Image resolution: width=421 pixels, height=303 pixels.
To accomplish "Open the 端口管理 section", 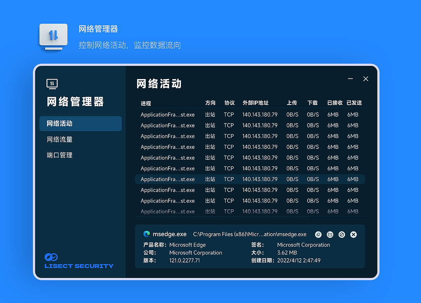I will pyautogui.click(x=59, y=155).
